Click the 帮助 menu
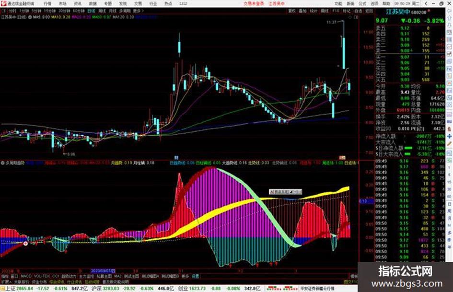Screen dimensions: 453x292 (x=386, y=3)
